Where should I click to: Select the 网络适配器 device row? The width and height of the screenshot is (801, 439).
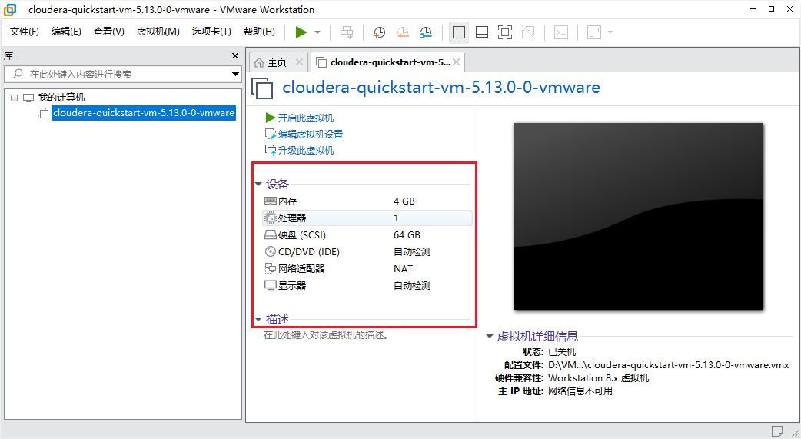coord(367,269)
